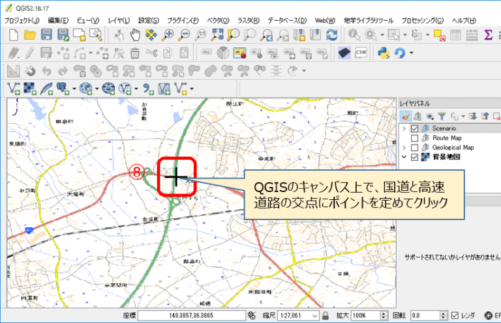Uncheck the 背景地図 layer checkbox
The height and width of the screenshot is (323, 501).
[414, 157]
